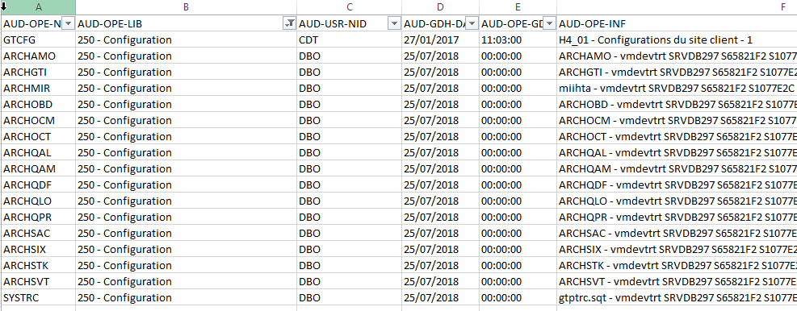Open the AUD-GDH-DA date filter dropdown
The width and height of the screenshot is (797, 311).
(x=472, y=23)
